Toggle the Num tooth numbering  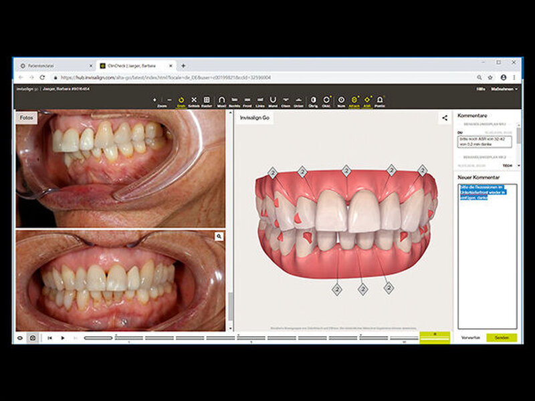click(x=341, y=102)
